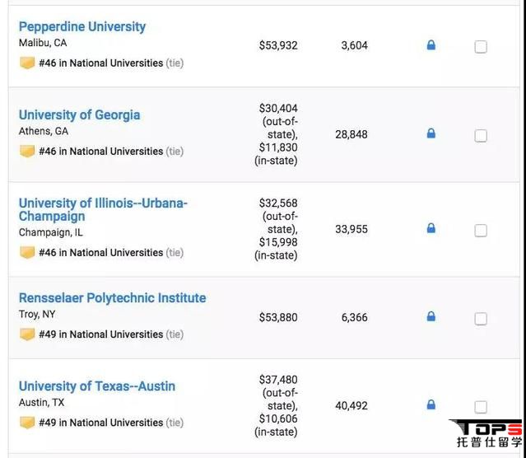Viewport: 526px width, 458px height.
Task: Click the TOPS logo watermark
Action: click(x=486, y=433)
